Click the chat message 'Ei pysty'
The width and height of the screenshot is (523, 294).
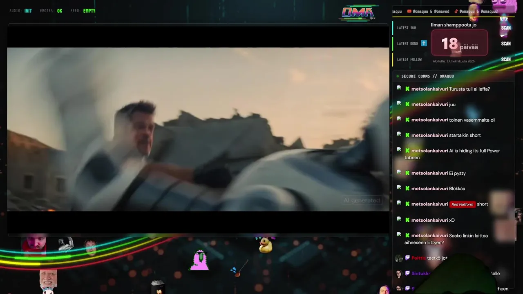457,174
